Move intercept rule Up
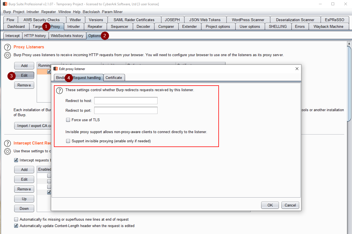 click(x=24, y=199)
